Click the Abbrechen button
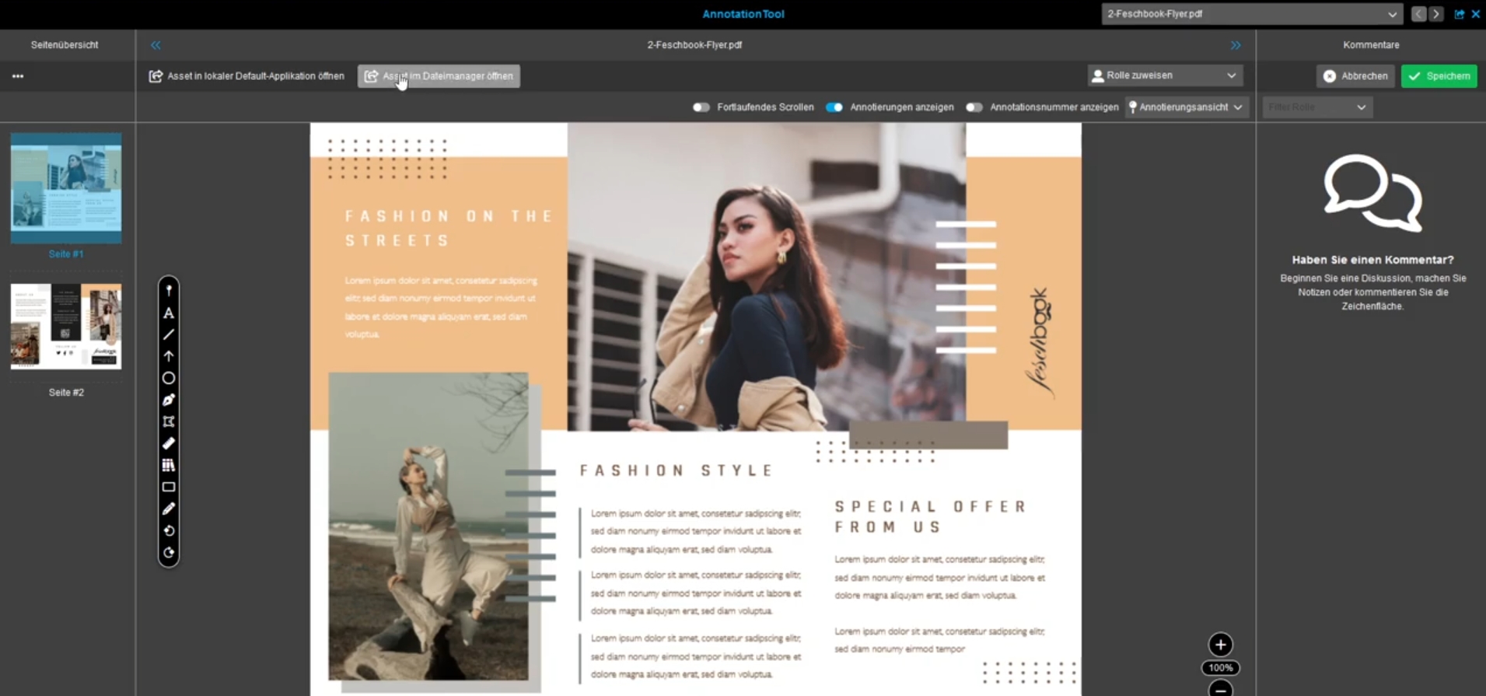This screenshot has width=1486, height=696. 1355,76
